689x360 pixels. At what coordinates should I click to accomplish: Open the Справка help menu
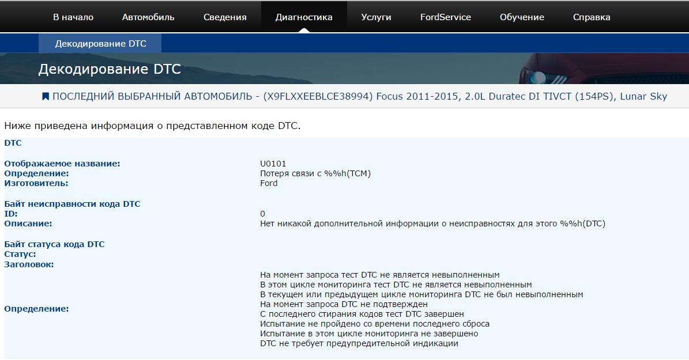click(592, 17)
